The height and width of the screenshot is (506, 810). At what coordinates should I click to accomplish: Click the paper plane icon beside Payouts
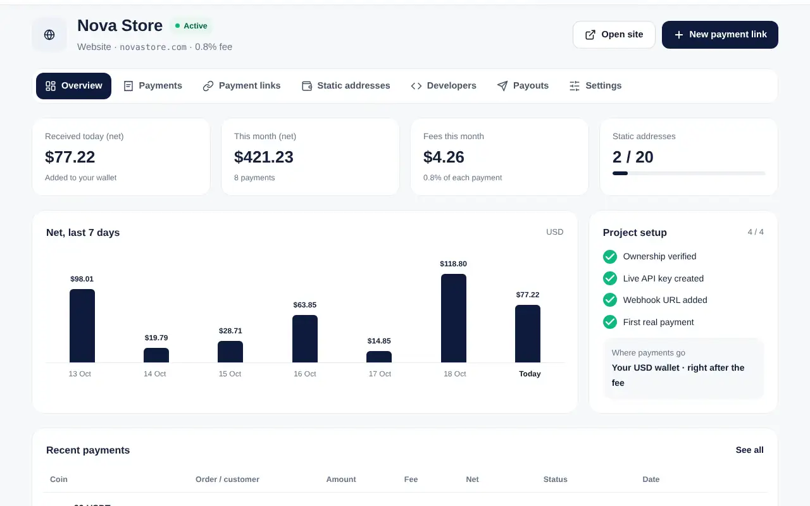502,86
